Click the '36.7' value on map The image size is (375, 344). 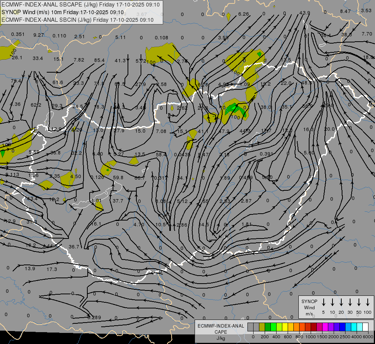pyautogui.click(x=74, y=247)
